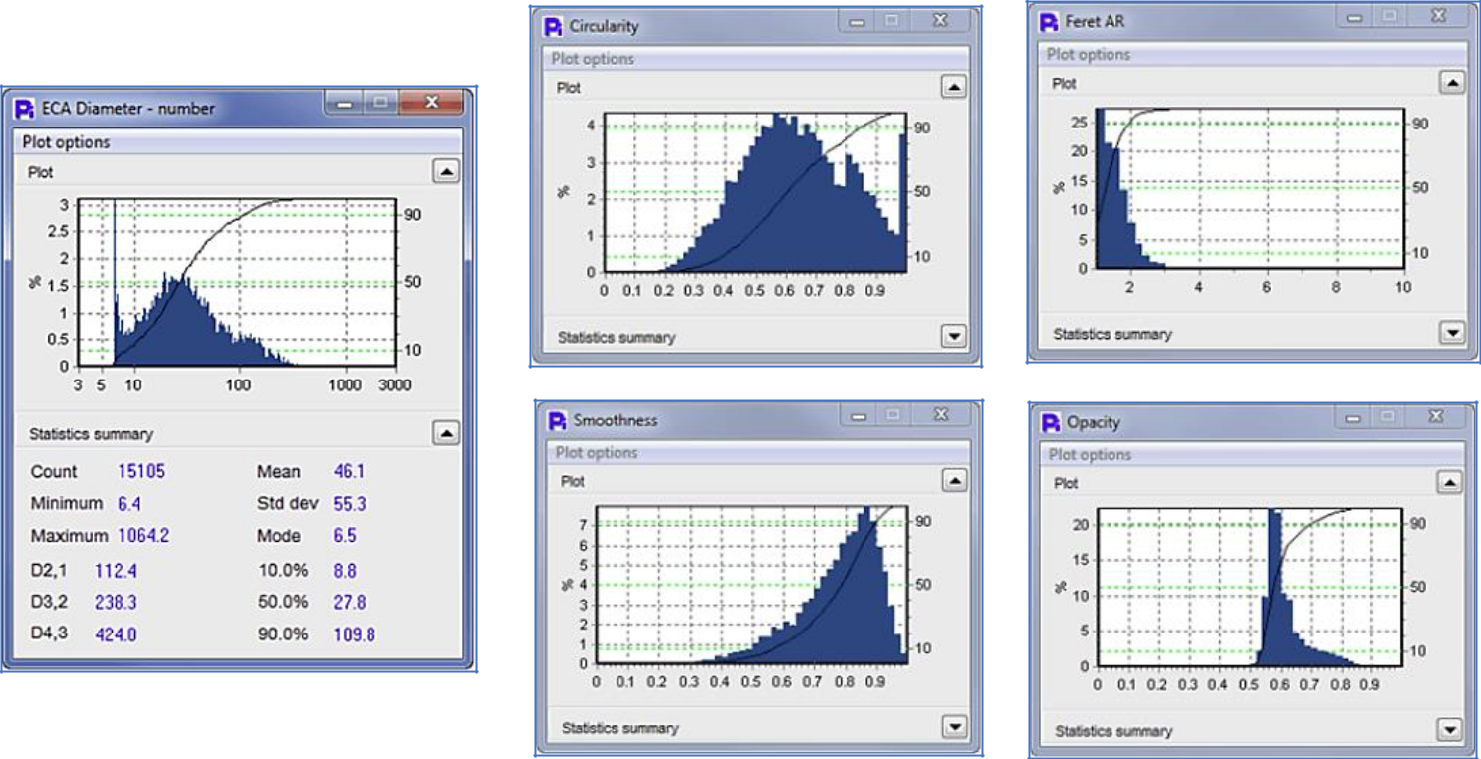Collapse the Plot section in Smoothness window
Image resolution: width=1481 pixels, height=759 pixels.
point(954,481)
